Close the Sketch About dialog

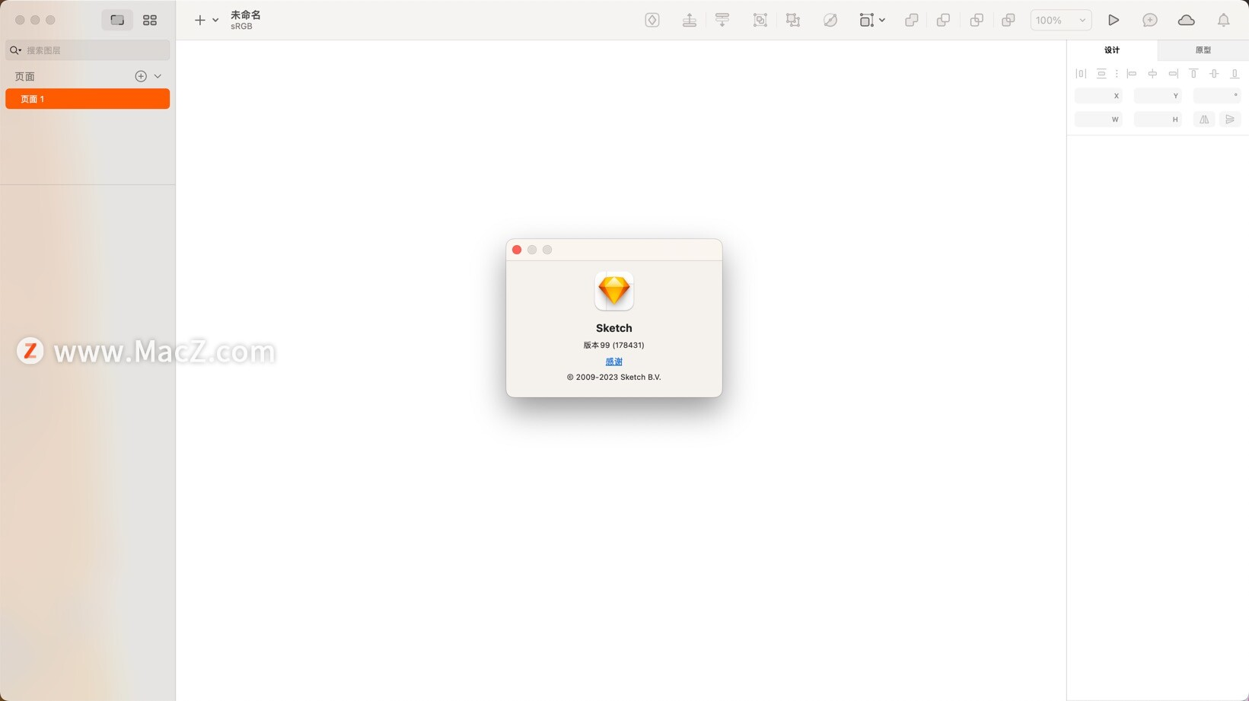point(517,250)
